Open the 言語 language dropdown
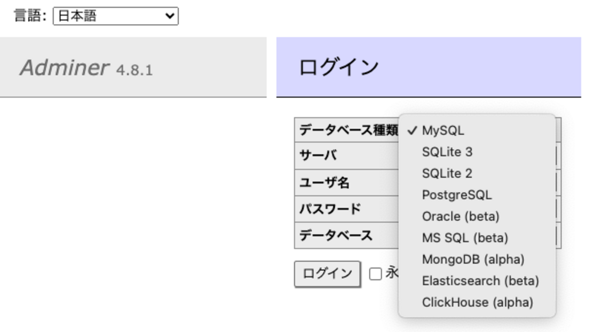589x332 pixels. coord(116,16)
